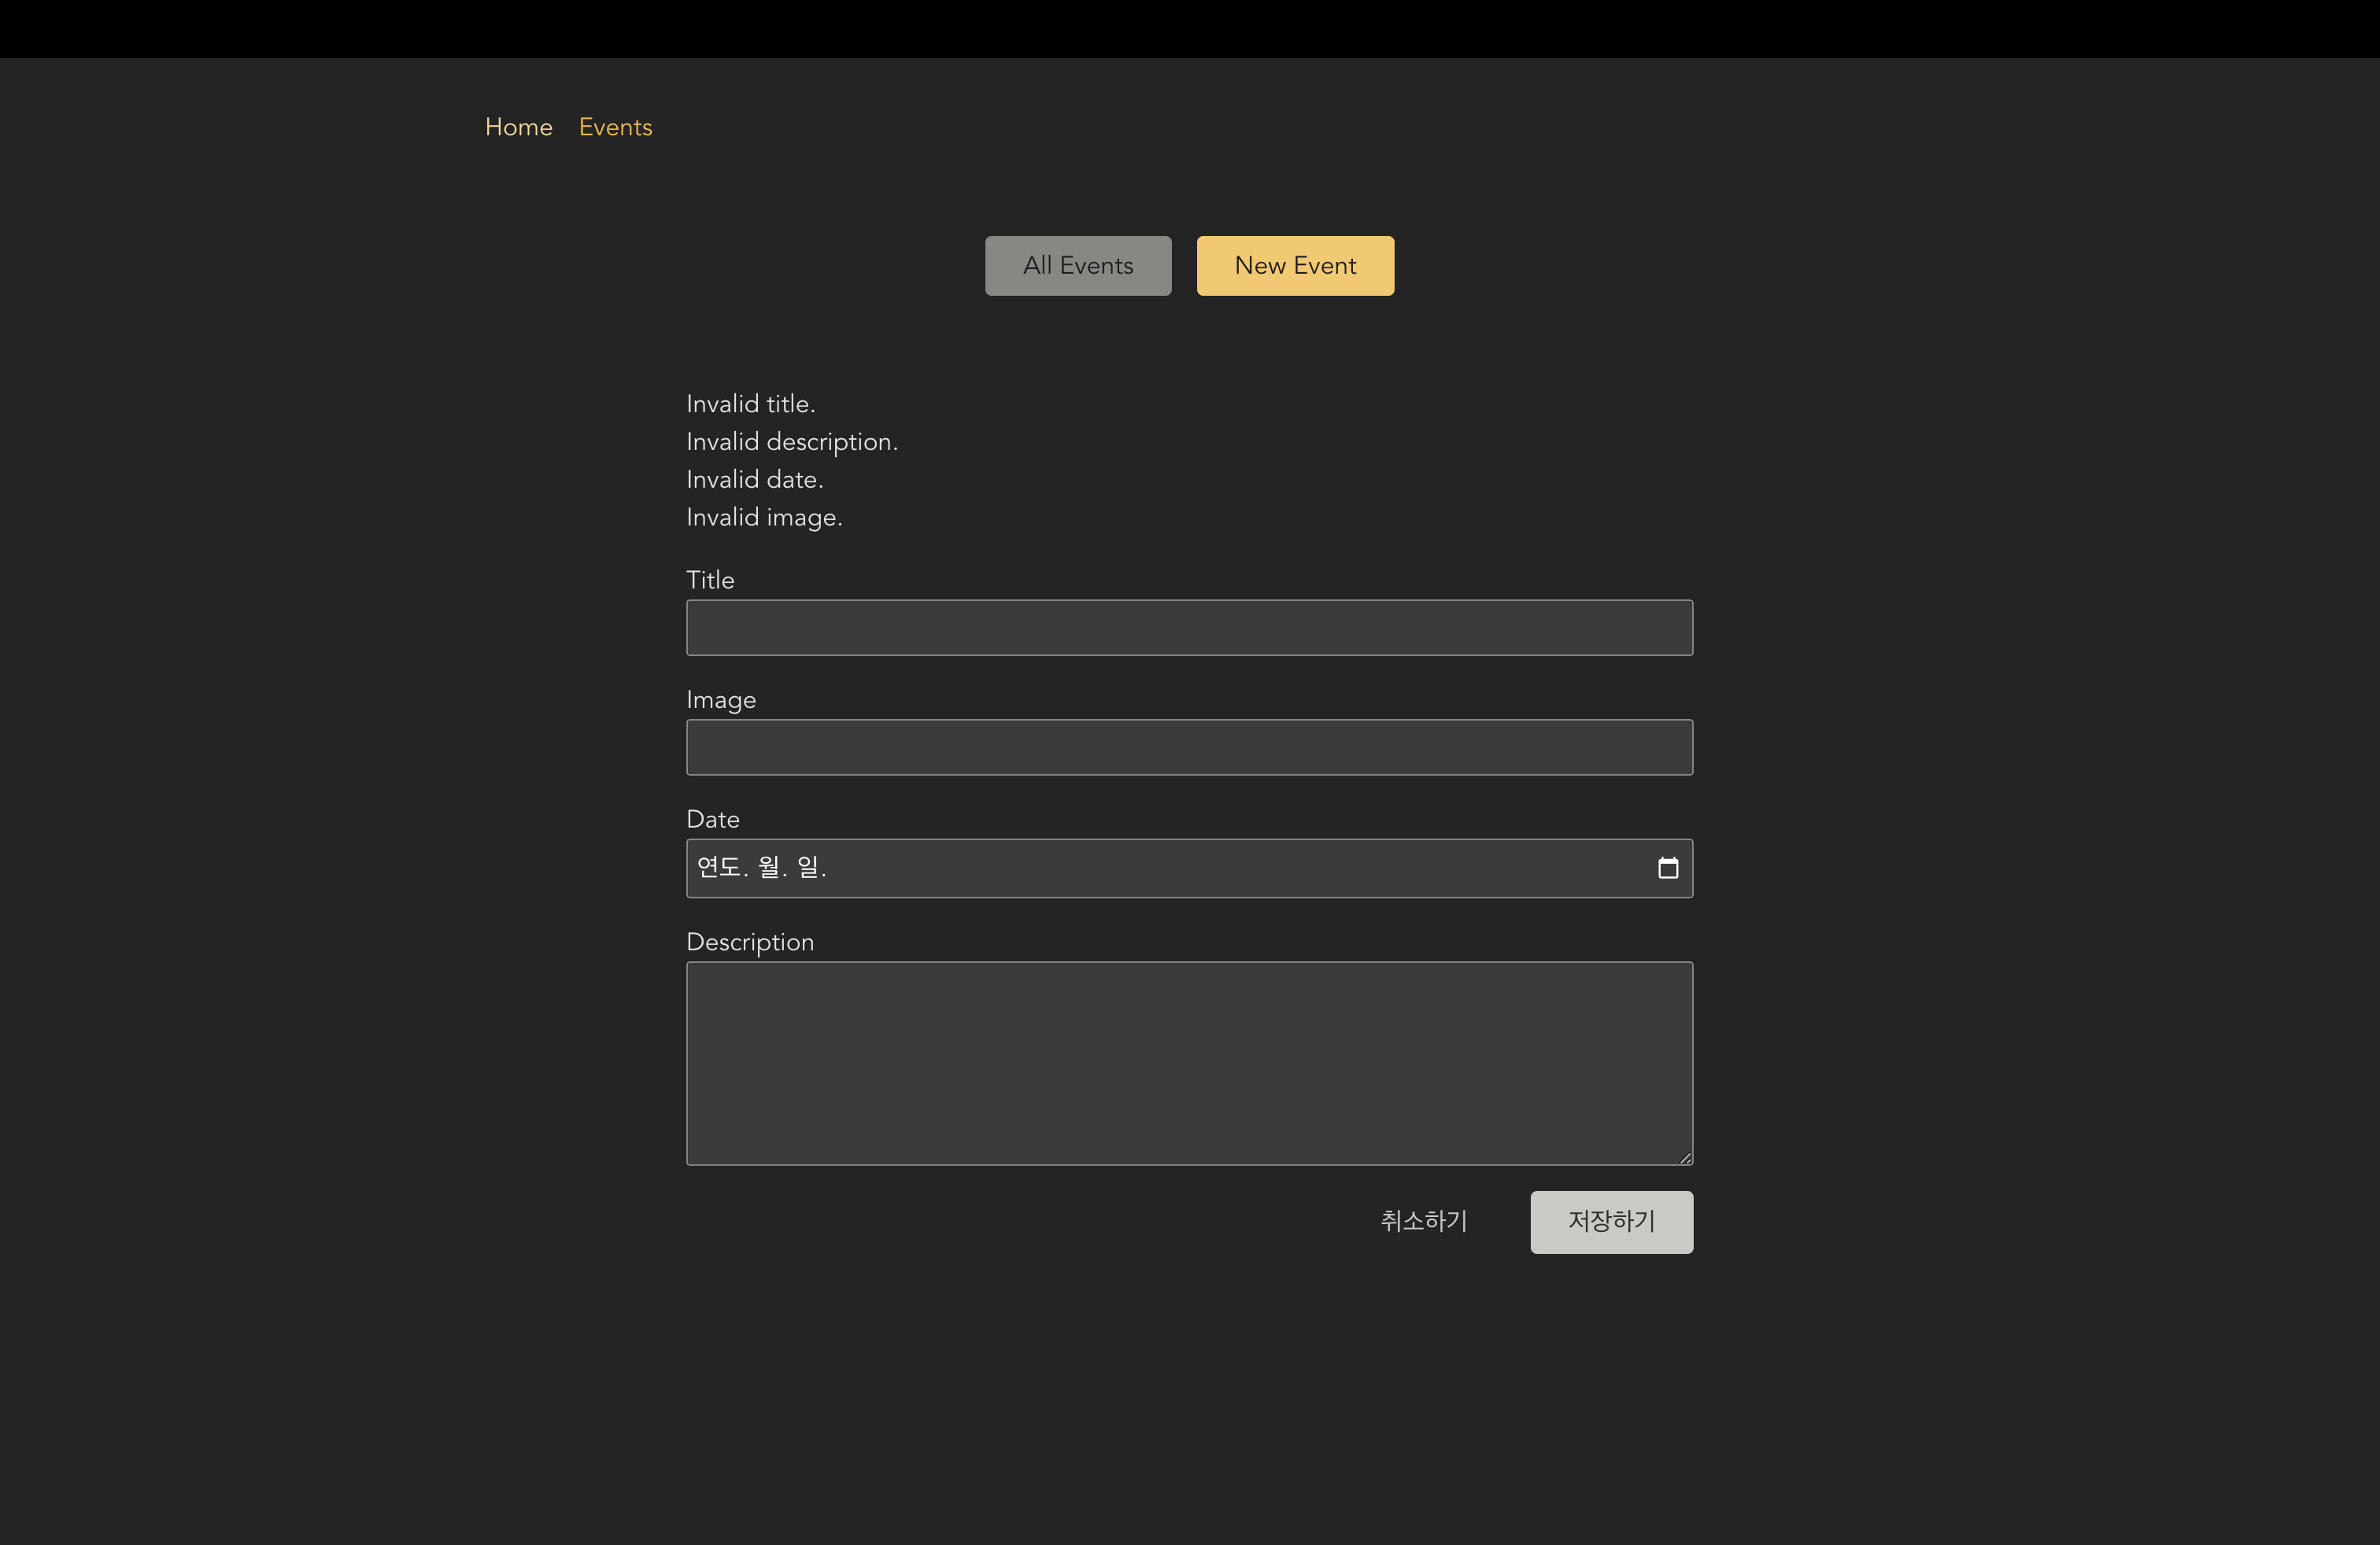Switch to the All Events tab
The width and height of the screenshot is (2380, 1545).
(x=1077, y=266)
